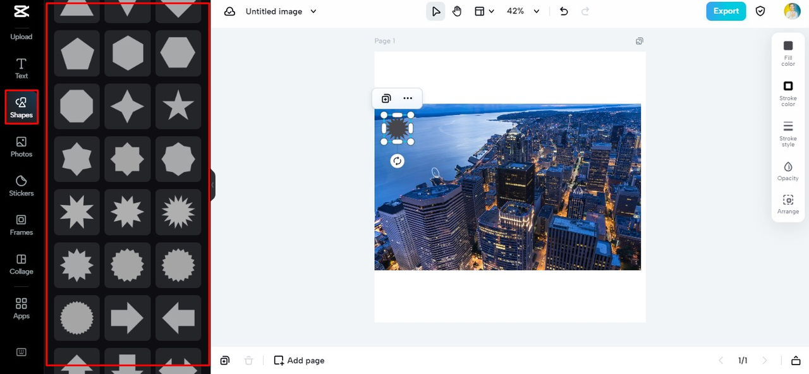This screenshot has width=809, height=374.
Task: Select the Shapes sidebar tab
Action: (21, 107)
